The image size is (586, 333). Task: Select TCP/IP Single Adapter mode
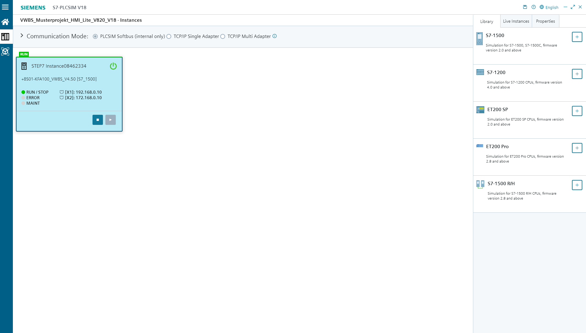(169, 36)
